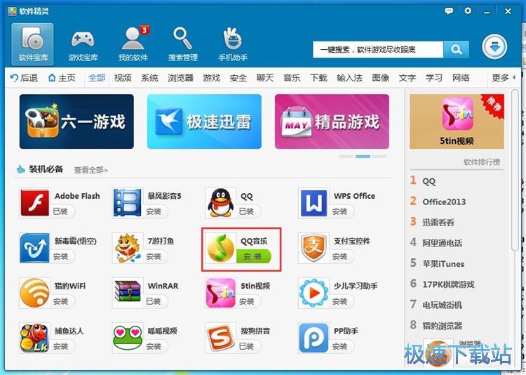Open the 软件宝库 software library section
The height and width of the screenshot is (375, 526).
click(x=32, y=44)
